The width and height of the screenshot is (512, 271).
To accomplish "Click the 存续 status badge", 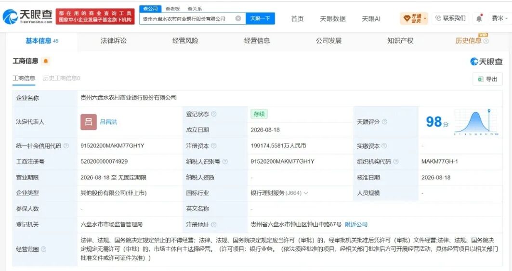I will (259, 114).
